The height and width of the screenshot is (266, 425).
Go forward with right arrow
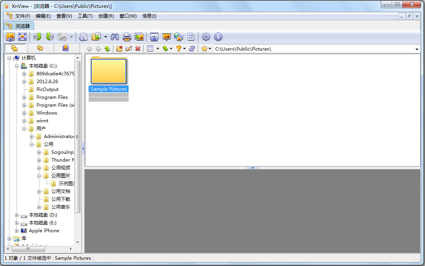[98, 49]
